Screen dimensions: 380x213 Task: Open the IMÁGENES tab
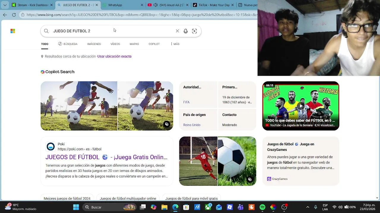coord(94,44)
